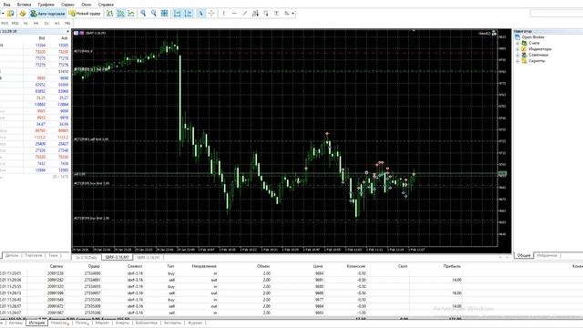Image resolution: width=583 pixels, height=328 pixels.
Task: Open the Вид menu
Action: pos(6,5)
